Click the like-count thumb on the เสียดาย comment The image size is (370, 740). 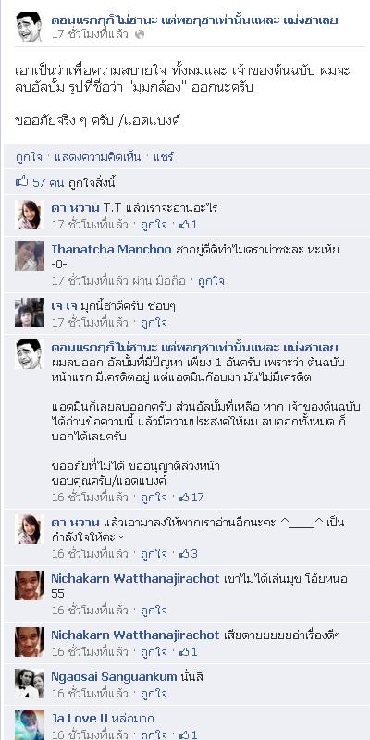pos(184,652)
